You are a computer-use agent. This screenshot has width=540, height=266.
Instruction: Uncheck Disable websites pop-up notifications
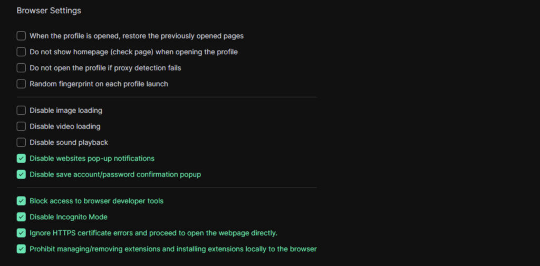click(21, 159)
